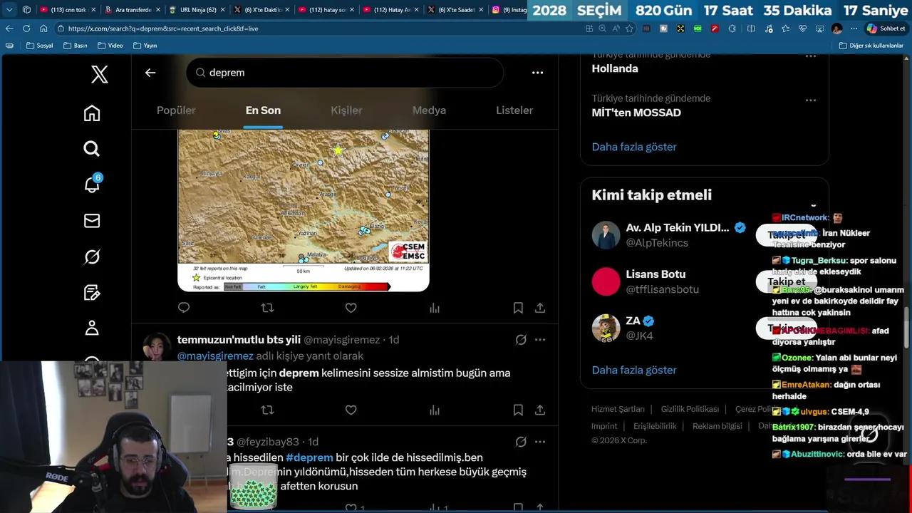Viewport: 912px width, 513px height.
Task: Click the browser home icon
Action: [x=43, y=28]
